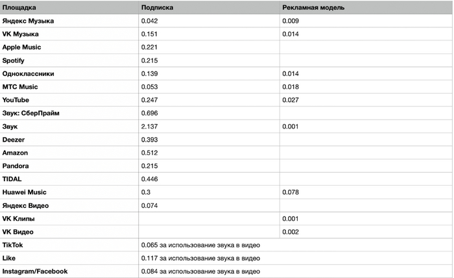The height and width of the screenshot is (278, 454).
Task: Select the Deezer row label
Action: 14,140
